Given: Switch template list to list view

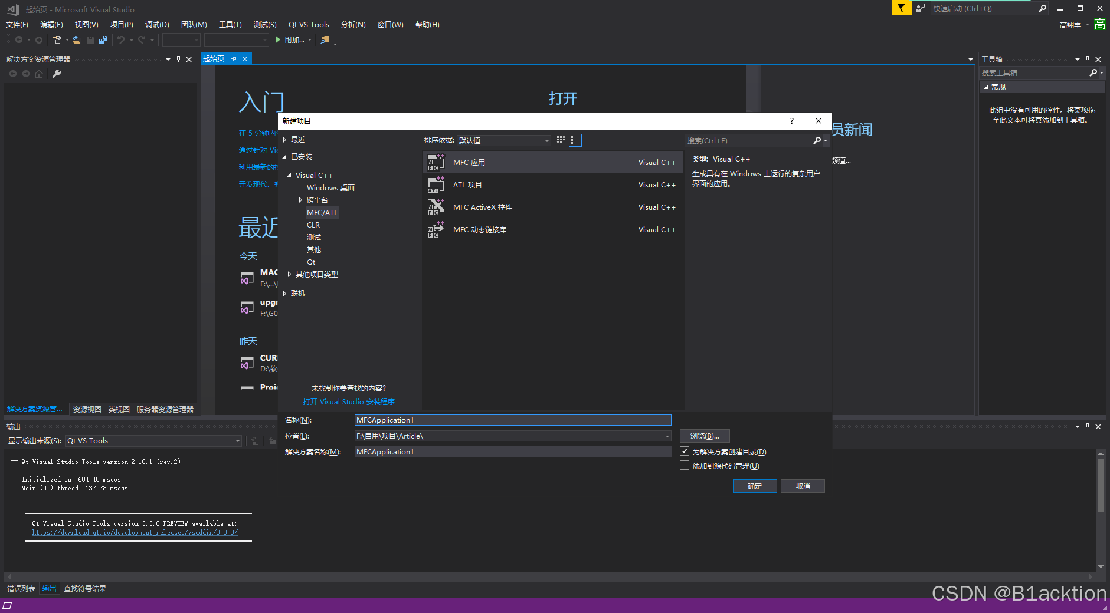Looking at the screenshot, I should tap(575, 140).
